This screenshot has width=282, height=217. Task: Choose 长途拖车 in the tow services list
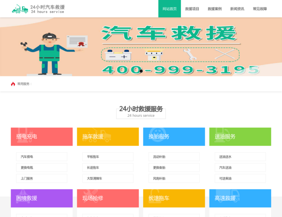108,168
